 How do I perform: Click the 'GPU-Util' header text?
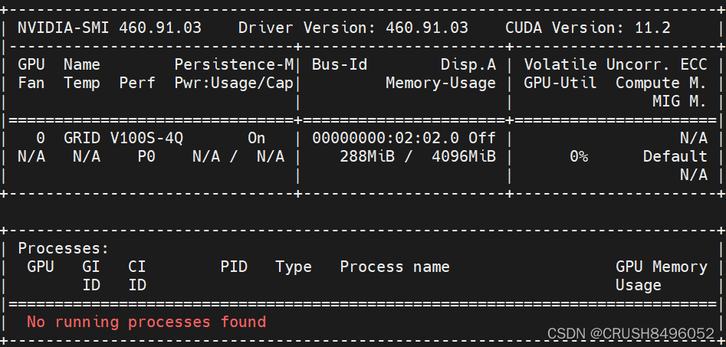pyautogui.click(x=560, y=83)
